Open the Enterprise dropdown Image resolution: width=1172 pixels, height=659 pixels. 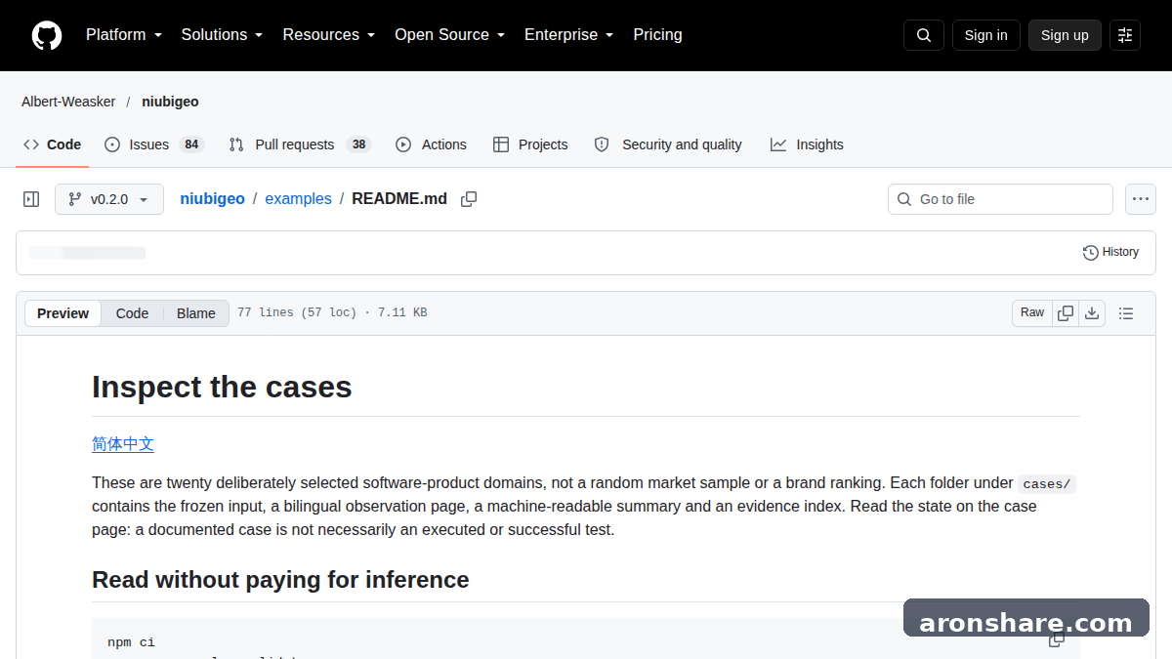pos(569,35)
